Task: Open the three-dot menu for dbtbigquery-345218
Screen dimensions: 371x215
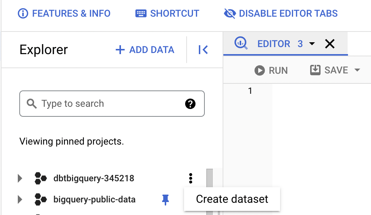Action: coord(191,178)
